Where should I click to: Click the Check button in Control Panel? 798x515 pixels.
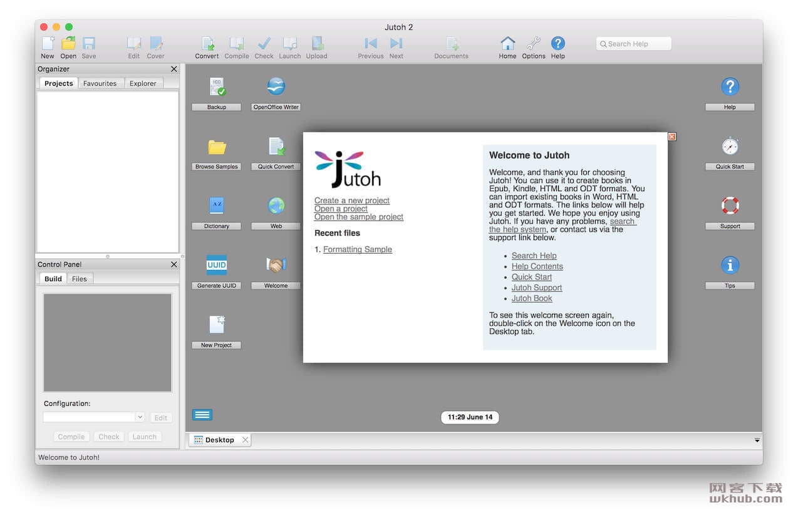(x=109, y=437)
